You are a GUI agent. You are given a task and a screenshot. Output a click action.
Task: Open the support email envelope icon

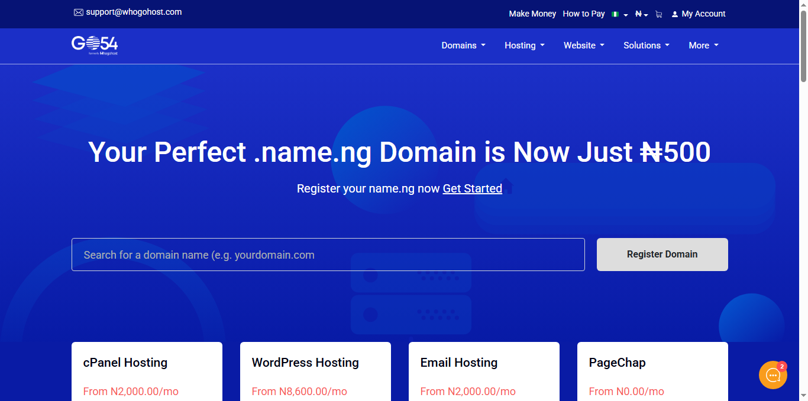(x=78, y=12)
